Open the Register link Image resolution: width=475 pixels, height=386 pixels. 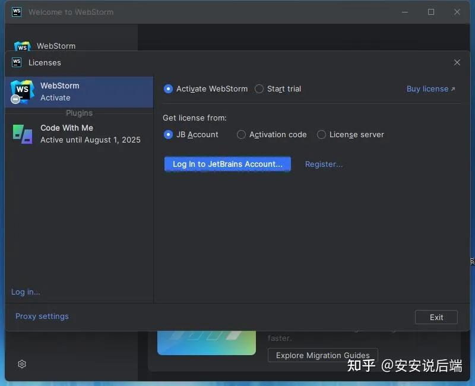tap(324, 164)
